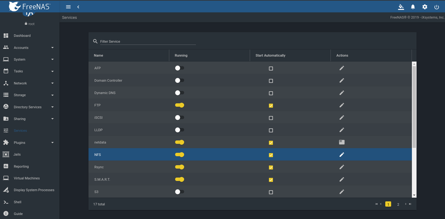Uncheck S.M.A.R.T. start automatically checkbox
Viewport: 445px width, 219px height.
click(x=271, y=180)
